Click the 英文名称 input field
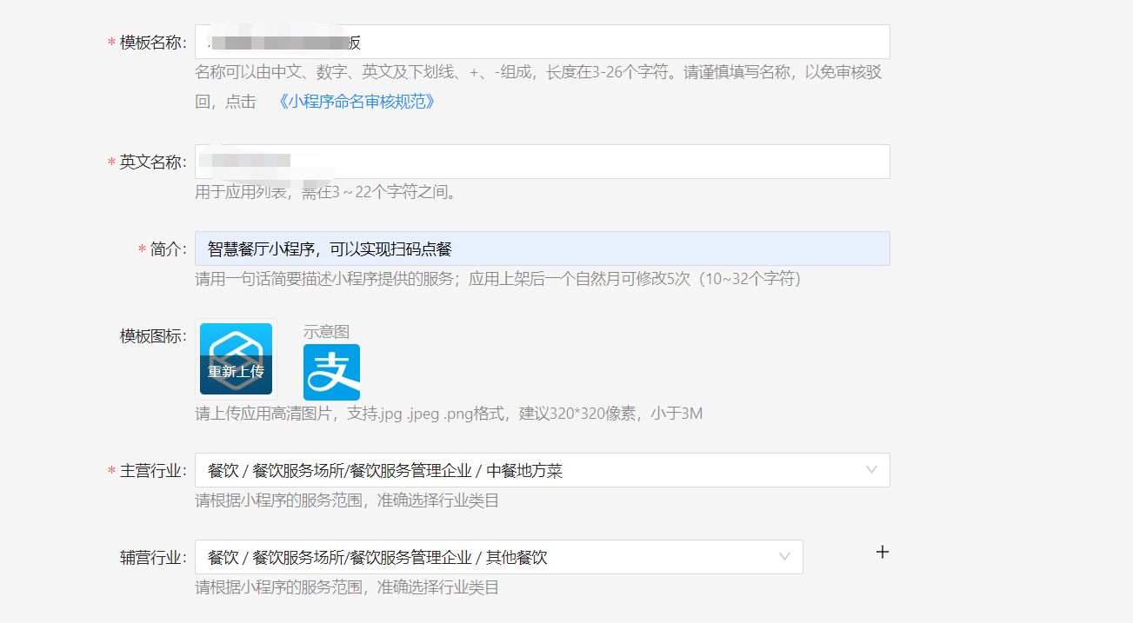The height and width of the screenshot is (623, 1133). click(x=542, y=162)
